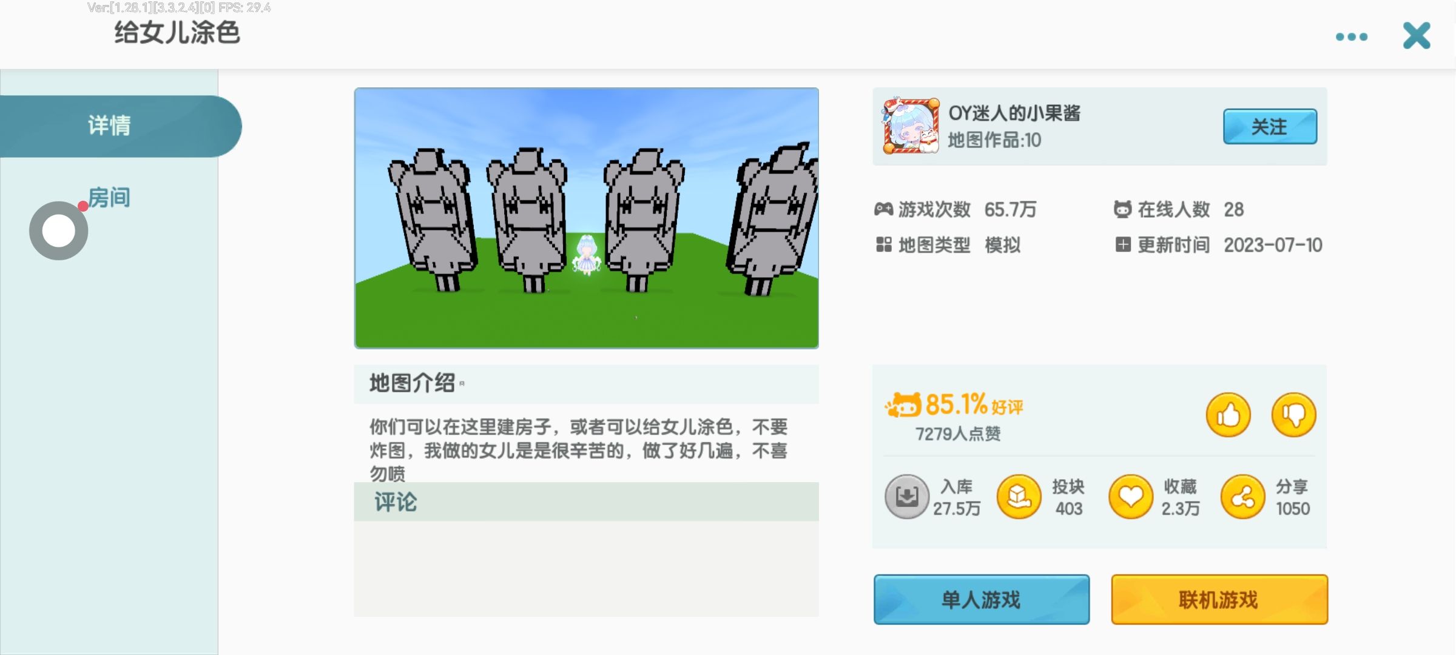The width and height of the screenshot is (1456, 655).
Task: Open the three-dots more options menu
Action: click(x=1352, y=37)
